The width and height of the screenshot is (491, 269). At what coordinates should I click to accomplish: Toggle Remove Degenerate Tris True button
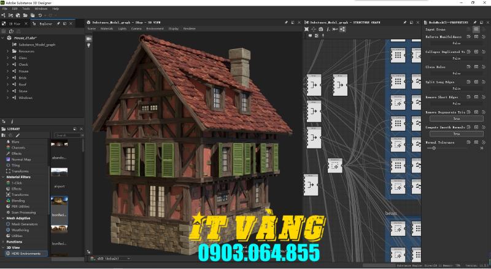pyautogui.click(x=457, y=119)
